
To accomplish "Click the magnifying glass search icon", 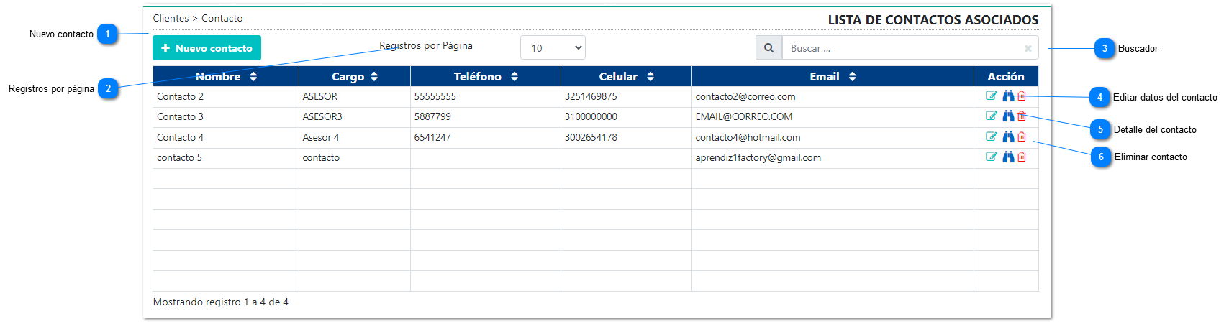I will pos(768,48).
